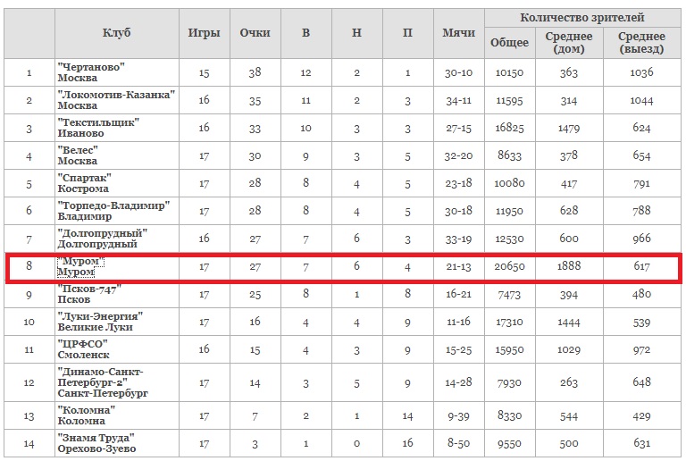Select total attendance "7473"

pos(510,294)
